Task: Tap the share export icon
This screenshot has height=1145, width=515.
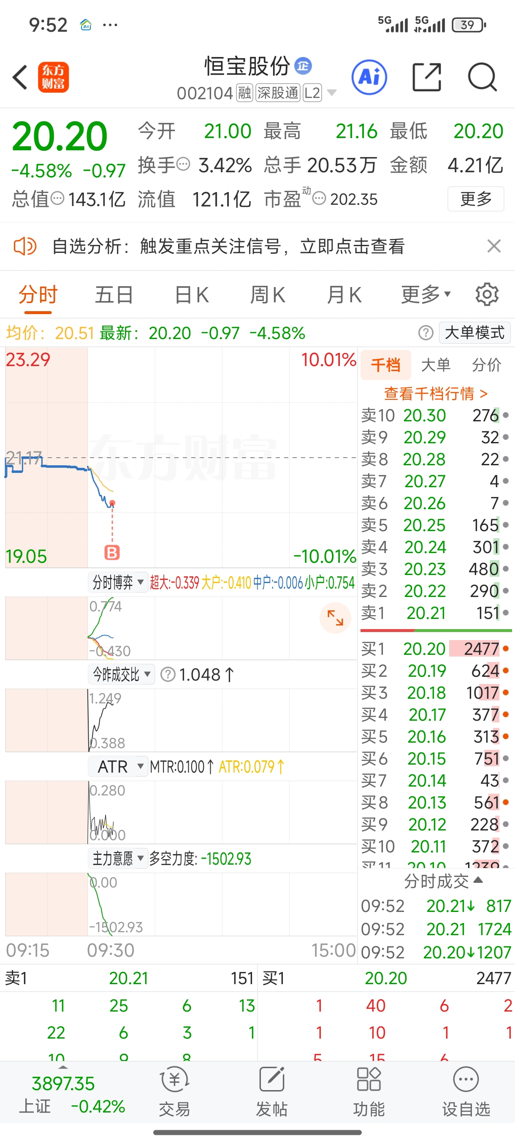Action: pyautogui.click(x=427, y=77)
